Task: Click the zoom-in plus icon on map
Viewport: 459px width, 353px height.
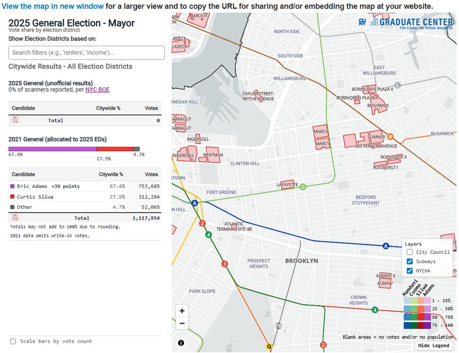Action: point(182,310)
